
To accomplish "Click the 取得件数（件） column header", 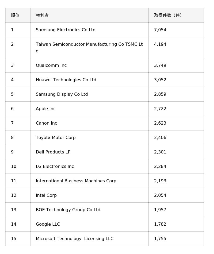I will 169,16.
